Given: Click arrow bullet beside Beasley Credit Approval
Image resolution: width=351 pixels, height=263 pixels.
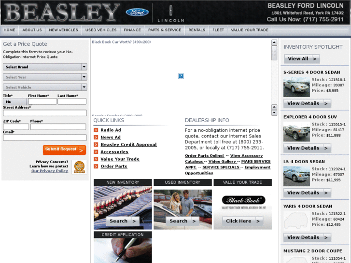Looking at the screenshot, I should [x=96, y=145].
